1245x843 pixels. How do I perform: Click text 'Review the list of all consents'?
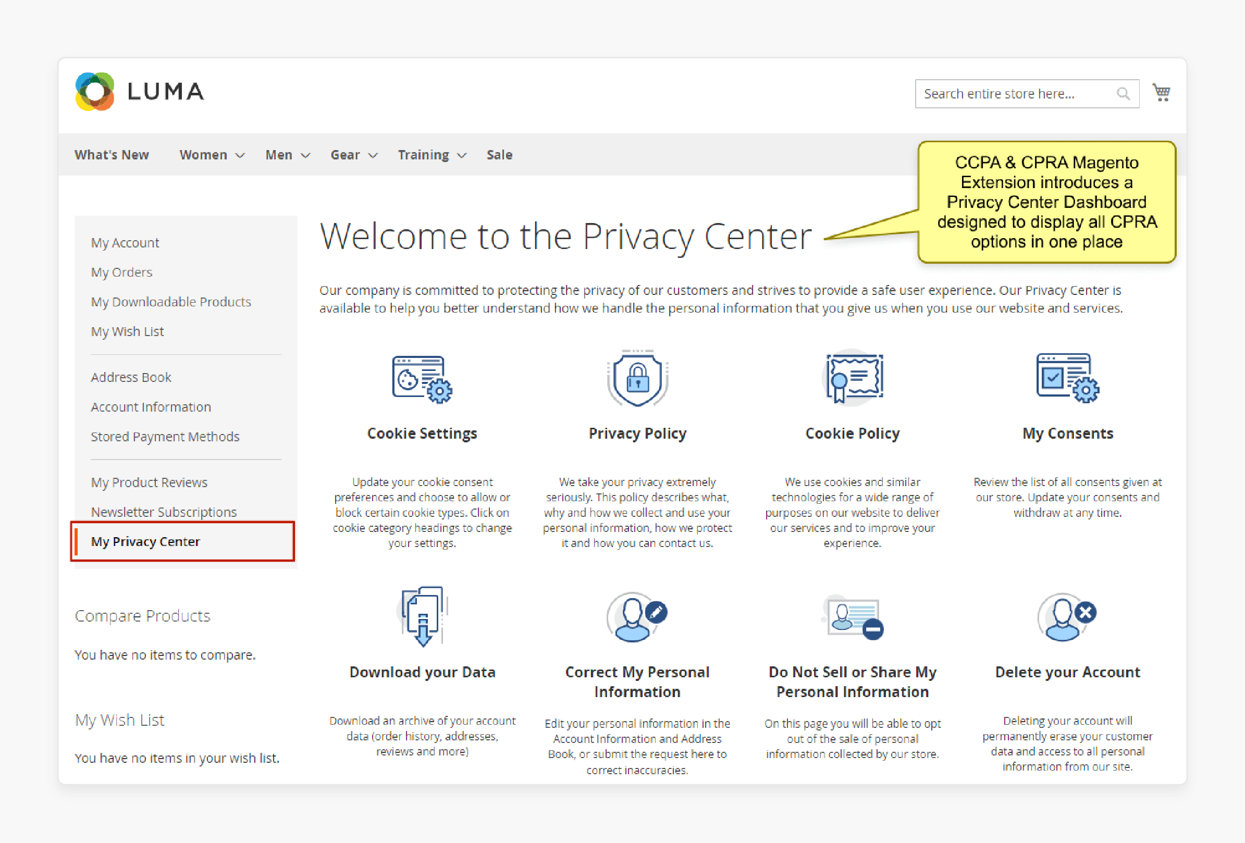coord(1068,498)
